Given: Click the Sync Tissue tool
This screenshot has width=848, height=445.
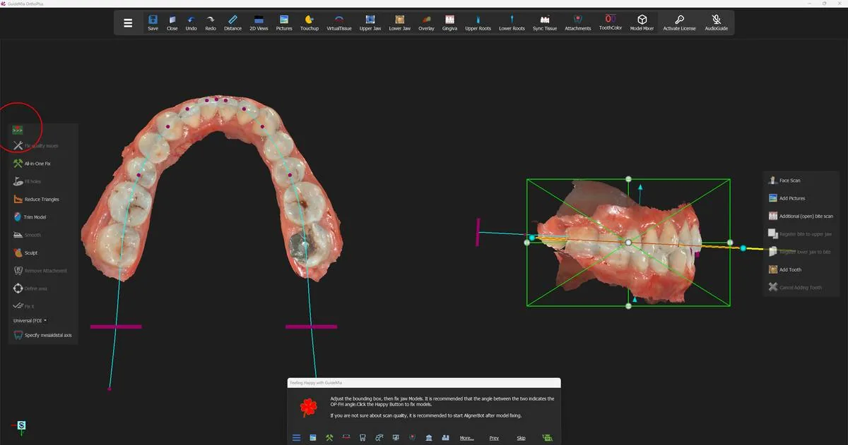Looking at the screenshot, I should coord(545,23).
